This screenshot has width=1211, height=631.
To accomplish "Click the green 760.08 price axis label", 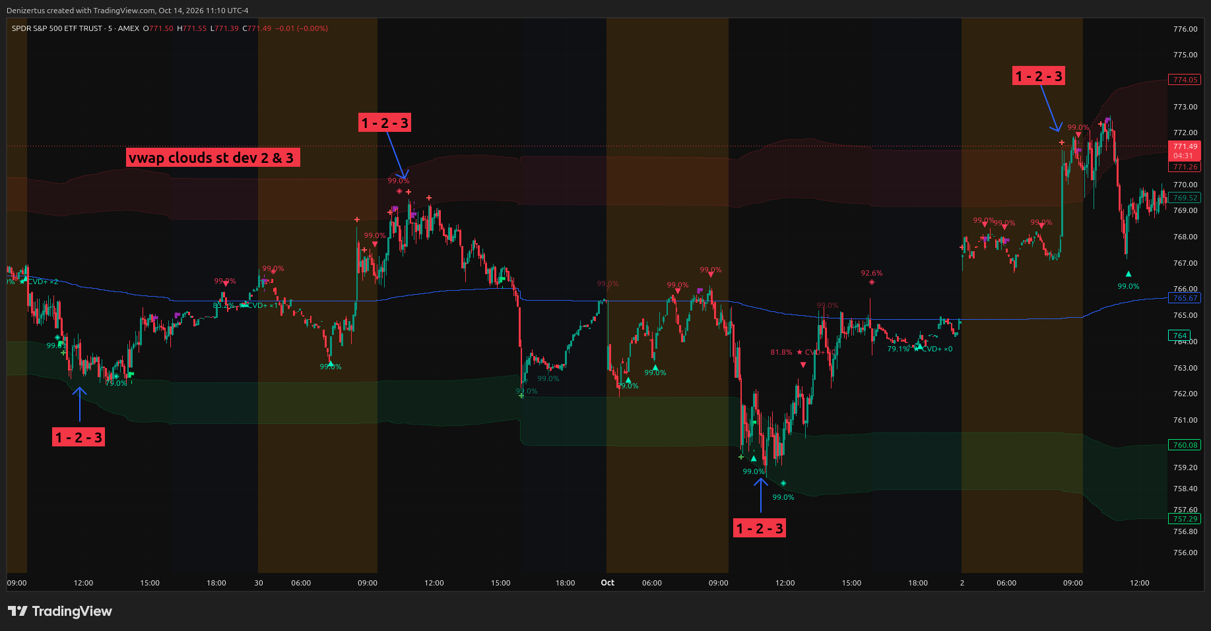I will click(x=1185, y=445).
